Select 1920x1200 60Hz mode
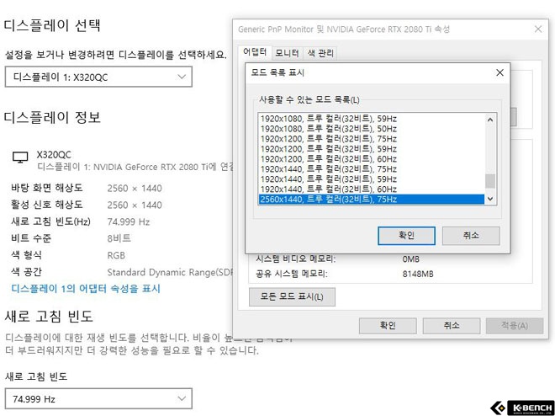Screen dimensions: 555x416 [x=372, y=159]
